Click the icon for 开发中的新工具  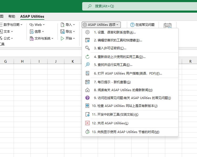pos(87,114)
